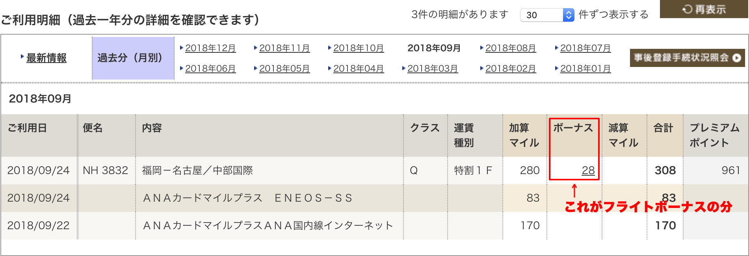Image resolution: width=749 pixels, height=256 pixels.
Task: Open 2018年12月 monthly statement
Action: 210,48
